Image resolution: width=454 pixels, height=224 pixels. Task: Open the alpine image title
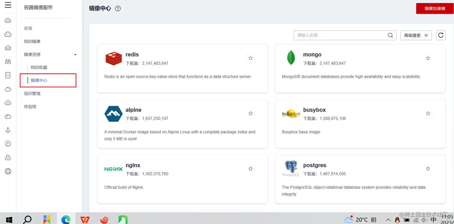(x=134, y=110)
